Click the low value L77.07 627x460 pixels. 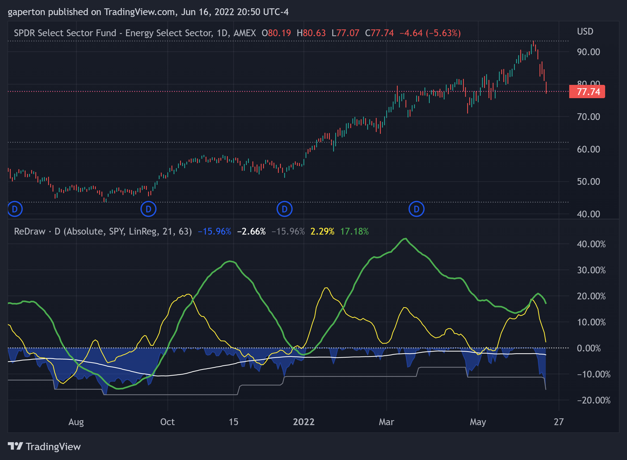tap(345, 33)
